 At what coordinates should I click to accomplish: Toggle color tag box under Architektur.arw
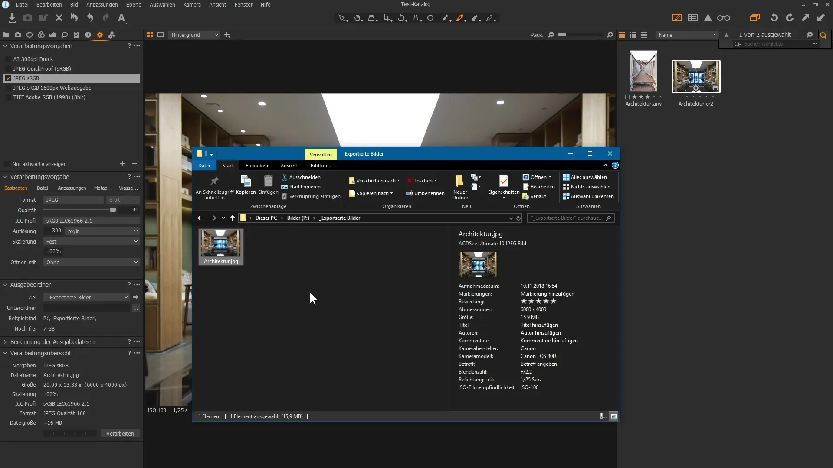click(627, 97)
